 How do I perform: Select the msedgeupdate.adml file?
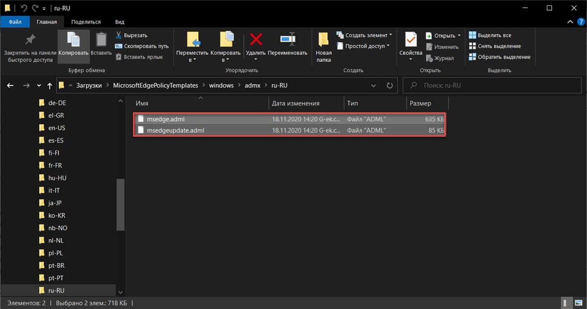pyautogui.click(x=289, y=130)
